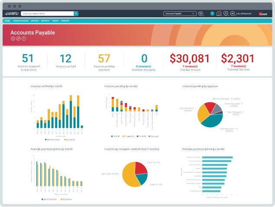Click the question mark icon under Accounts Payable
Image resolution: width=275 pixels, height=207 pixels.
click(23, 39)
